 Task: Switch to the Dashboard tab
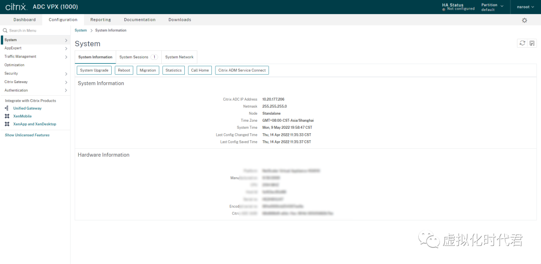[x=25, y=20]
